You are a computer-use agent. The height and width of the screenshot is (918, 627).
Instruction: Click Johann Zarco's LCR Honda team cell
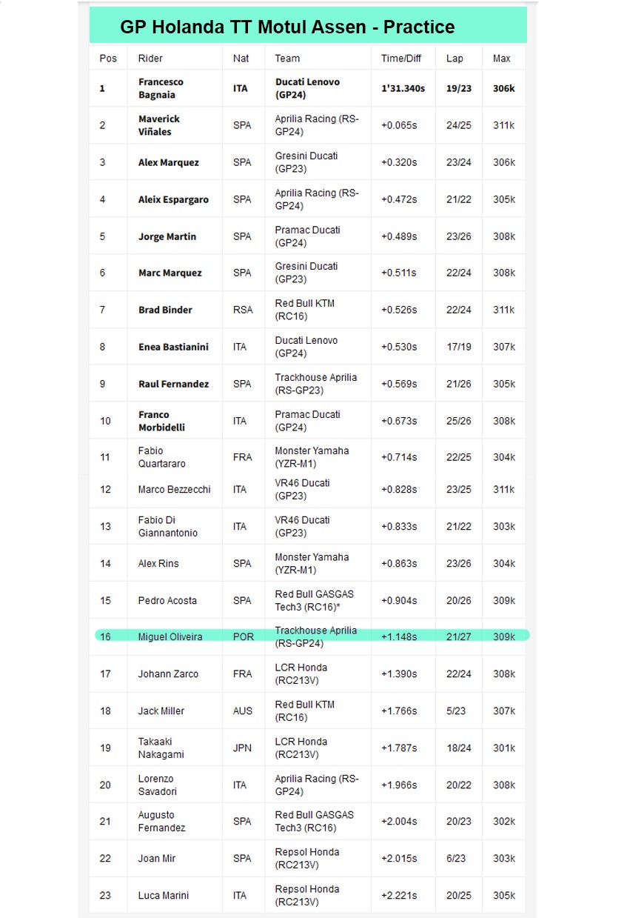[x=300, y=673]
